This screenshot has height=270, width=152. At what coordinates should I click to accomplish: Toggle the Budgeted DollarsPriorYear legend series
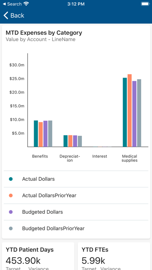click(76, 228)
